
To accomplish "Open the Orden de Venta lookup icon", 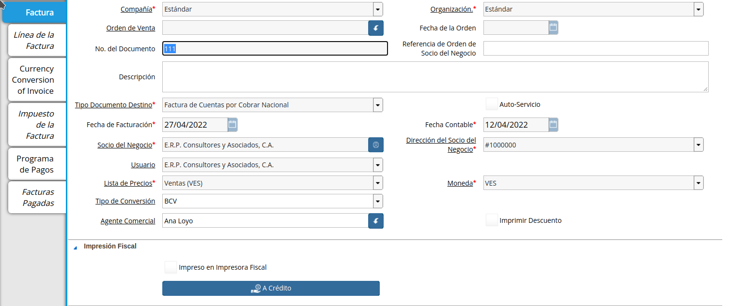I will [x=375, y=28].
